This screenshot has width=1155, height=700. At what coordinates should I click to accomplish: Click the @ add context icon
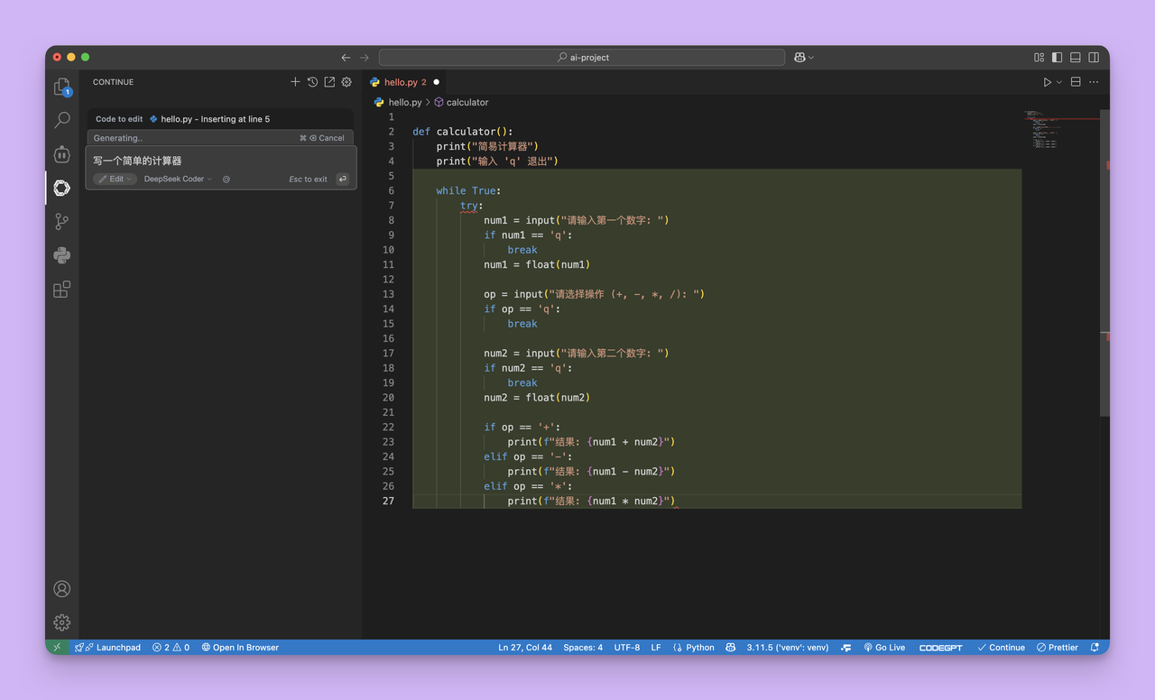226,180
